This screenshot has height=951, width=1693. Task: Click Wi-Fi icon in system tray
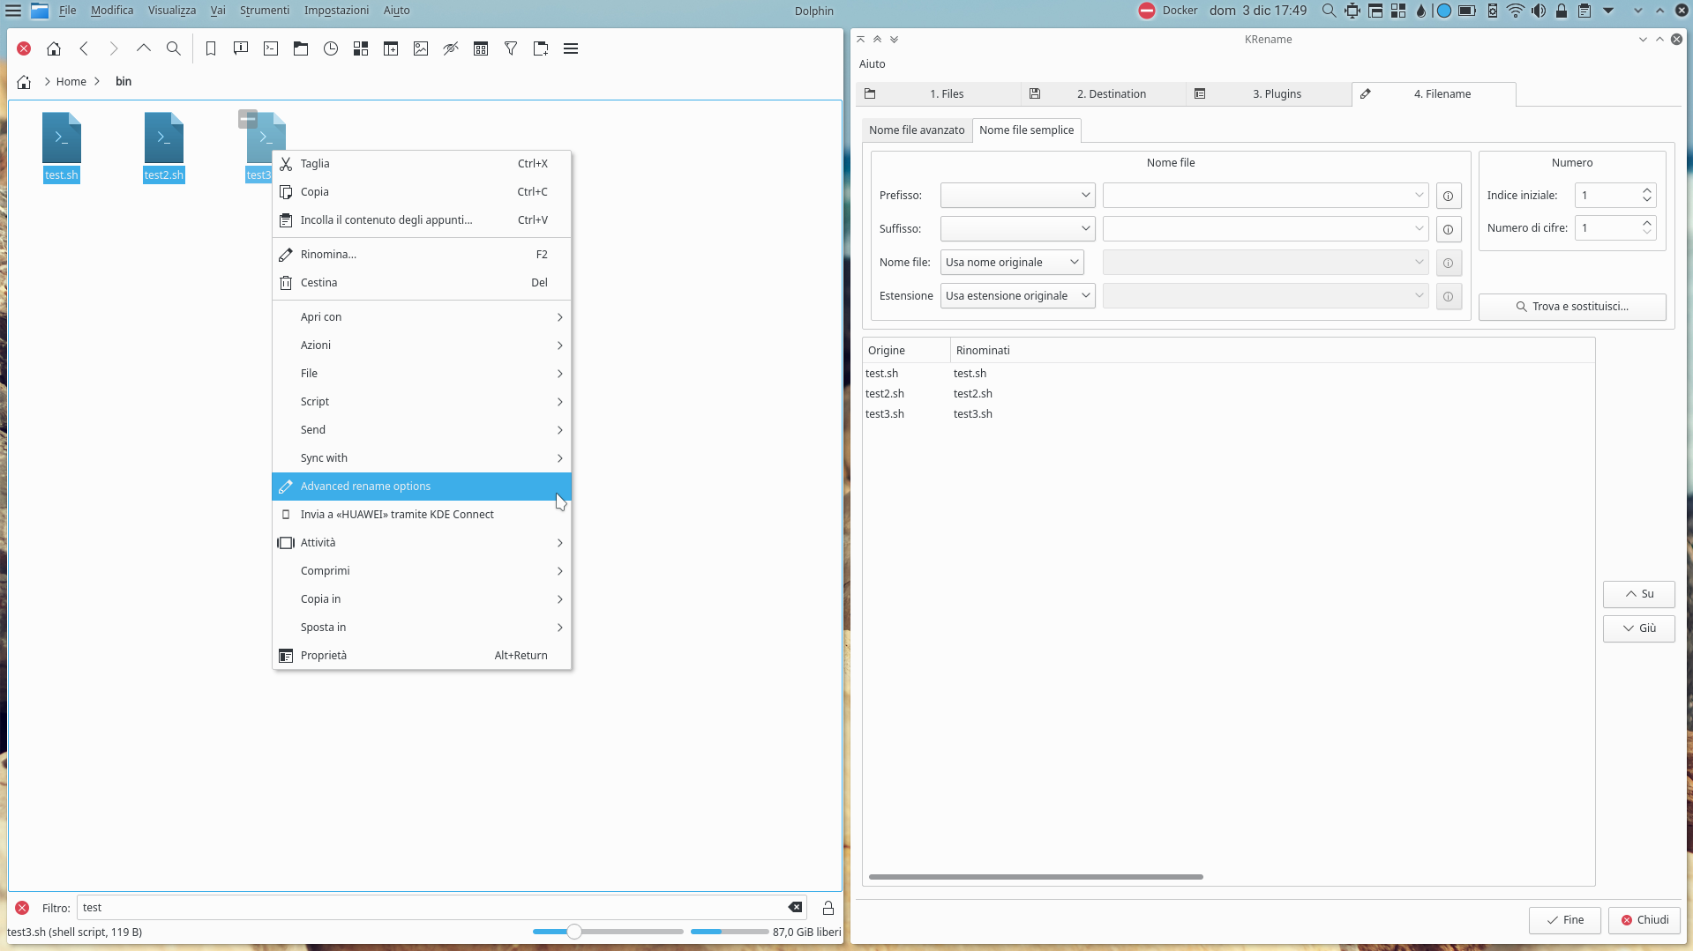[1515, 11]
